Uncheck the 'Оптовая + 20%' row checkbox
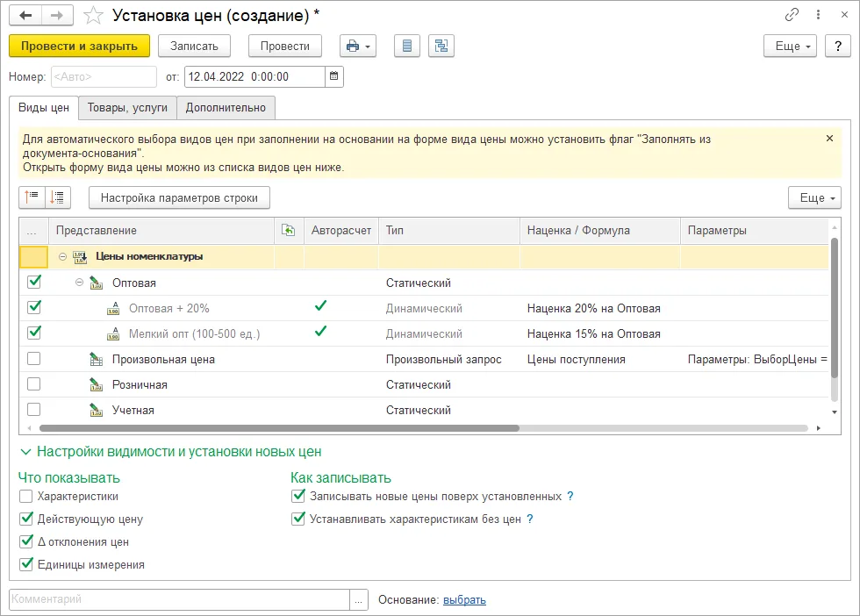The height and width of the screenshot is (616, 860). (34, 307)
